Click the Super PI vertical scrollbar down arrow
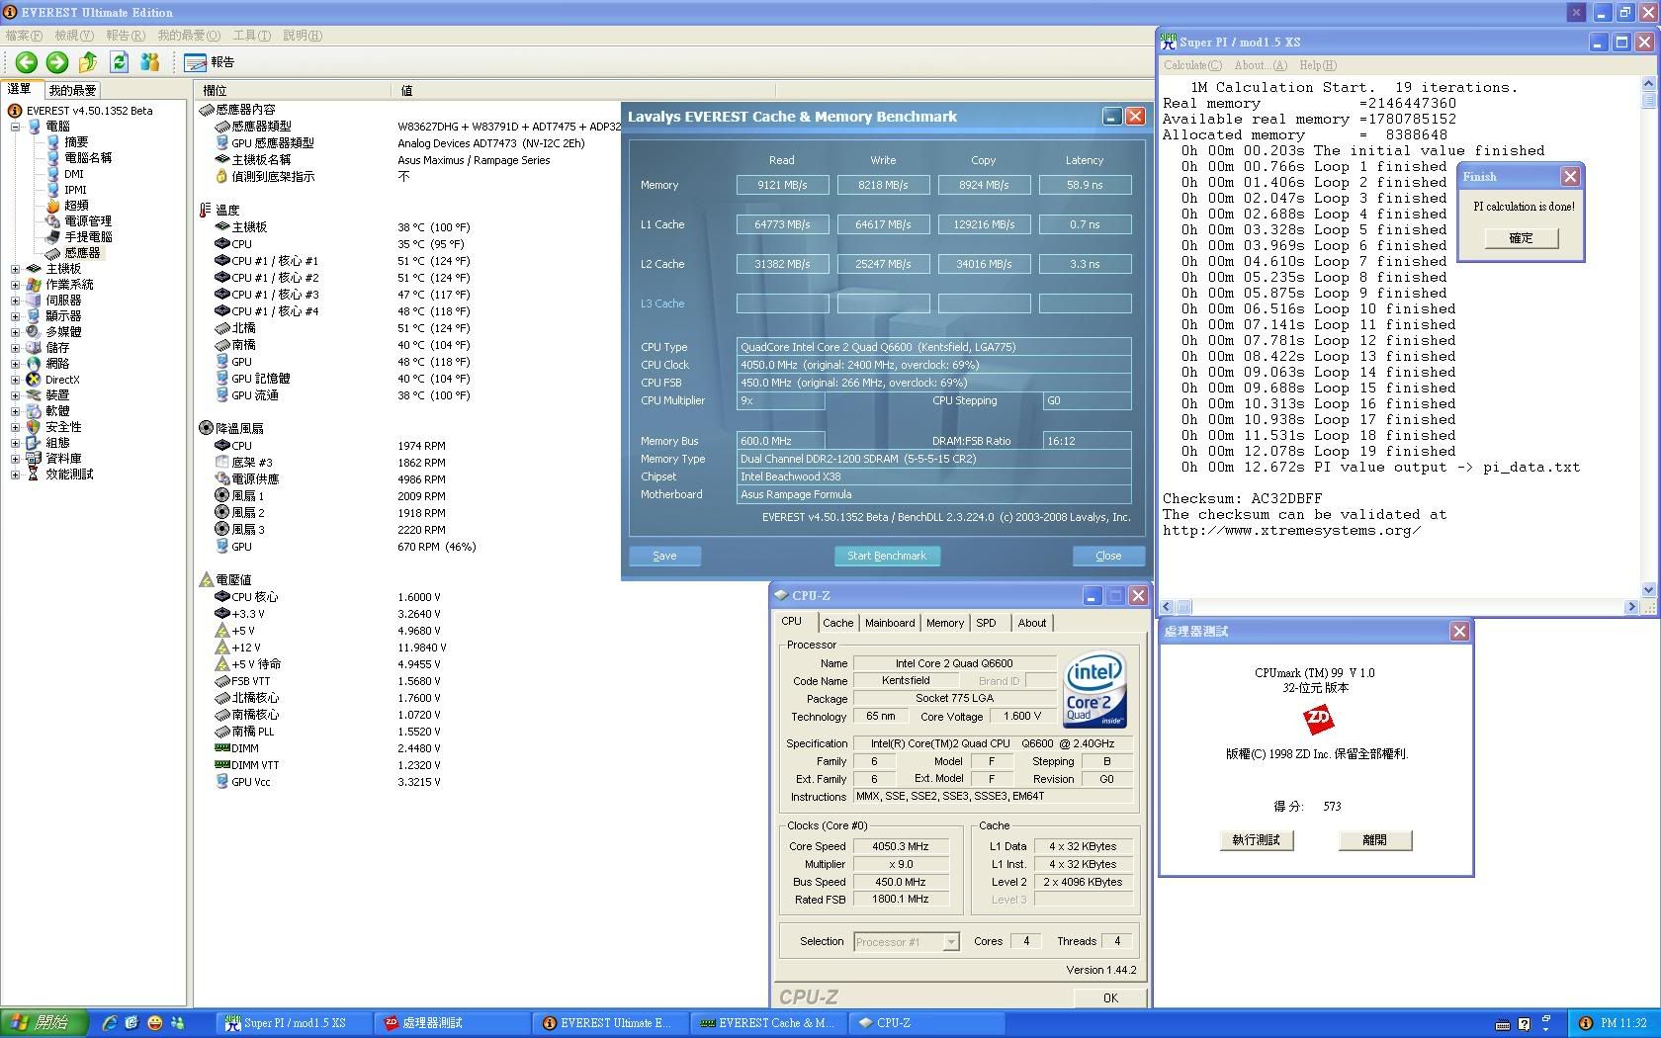Viewport: 1661px width, 1038px height. click(1648, 590)
